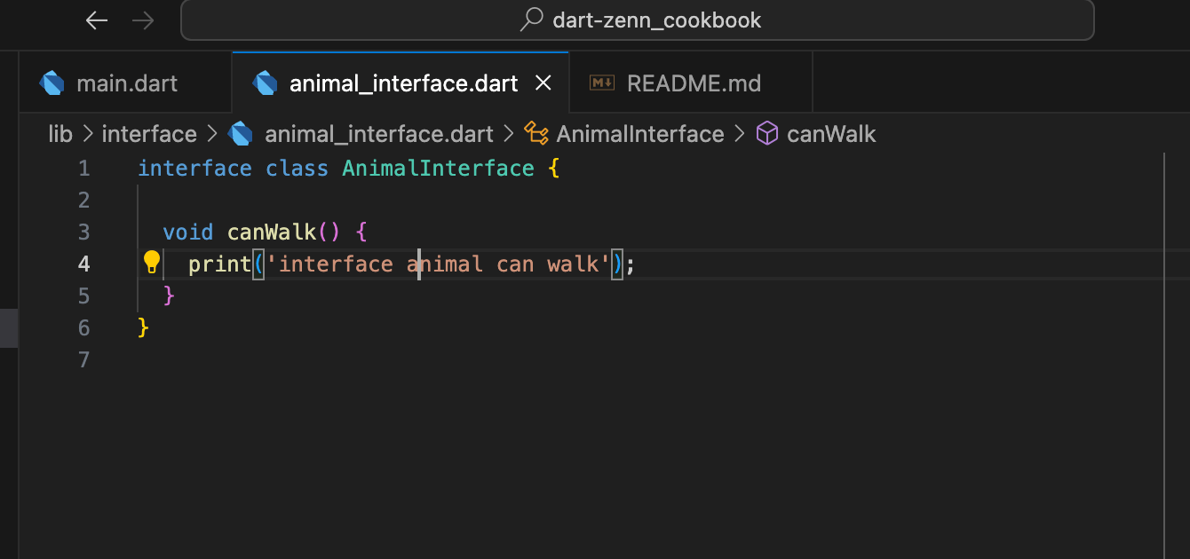
Task: Open the README.md tab
Action: [693, 83]
